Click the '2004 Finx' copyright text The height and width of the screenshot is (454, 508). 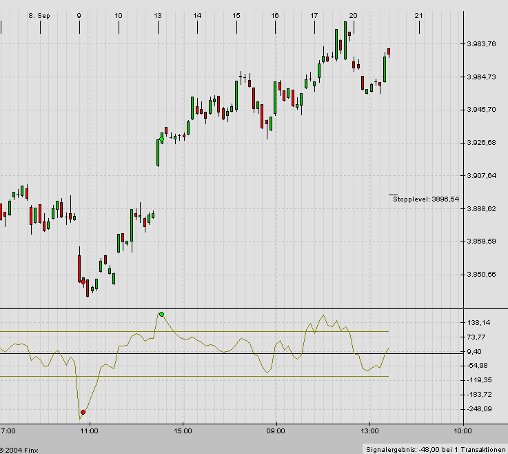(x=21, y=448)
